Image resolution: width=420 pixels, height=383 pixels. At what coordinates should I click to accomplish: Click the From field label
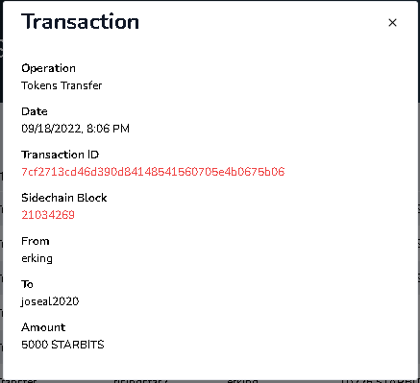(36, 241)
